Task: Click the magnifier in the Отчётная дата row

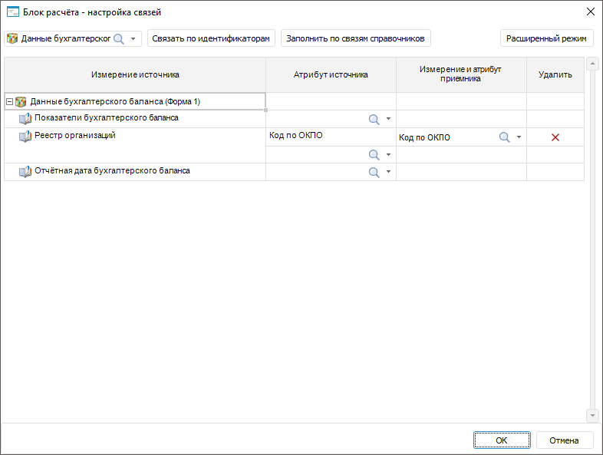Action: tap(374, 172)
